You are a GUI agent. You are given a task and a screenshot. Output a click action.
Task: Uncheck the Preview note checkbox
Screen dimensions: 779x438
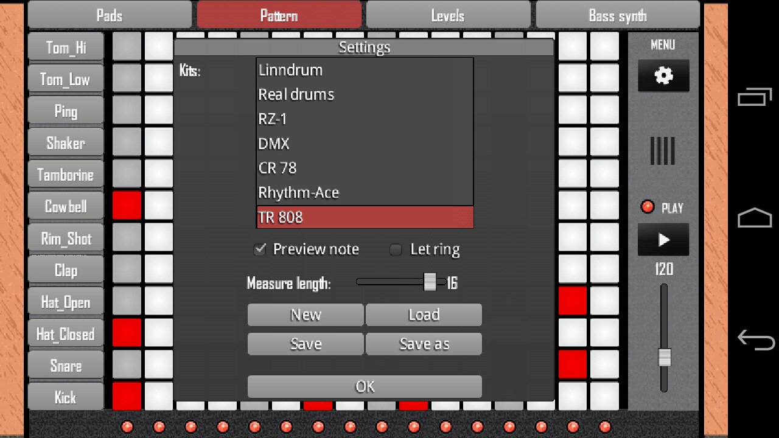point(260,249)
